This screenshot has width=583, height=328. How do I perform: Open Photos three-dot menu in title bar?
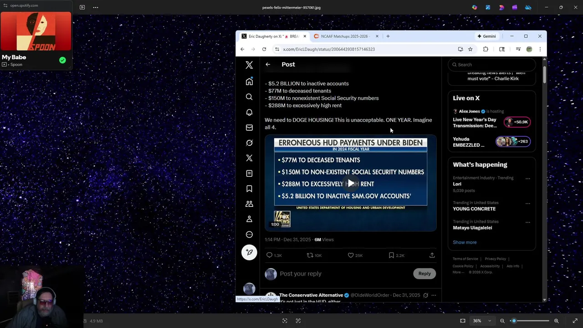click(95, 7)
